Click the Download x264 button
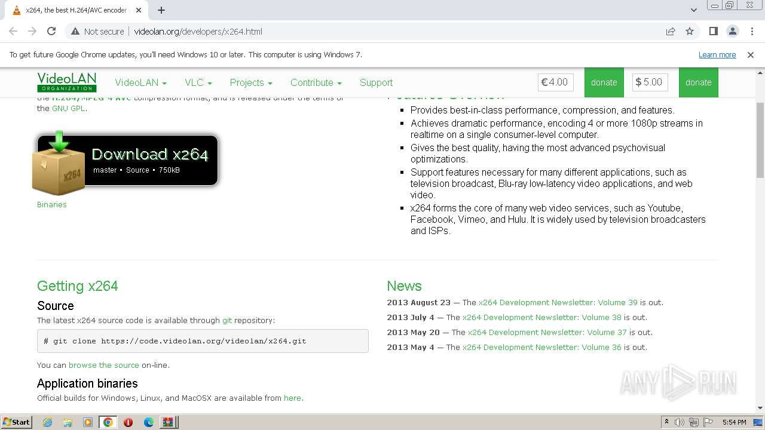This screenshot has height=430, width=765. (127, 160)
